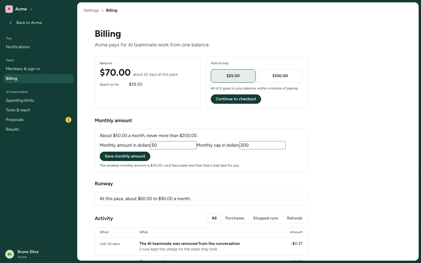Open the Results page in sidebar

tap(38, 129)
